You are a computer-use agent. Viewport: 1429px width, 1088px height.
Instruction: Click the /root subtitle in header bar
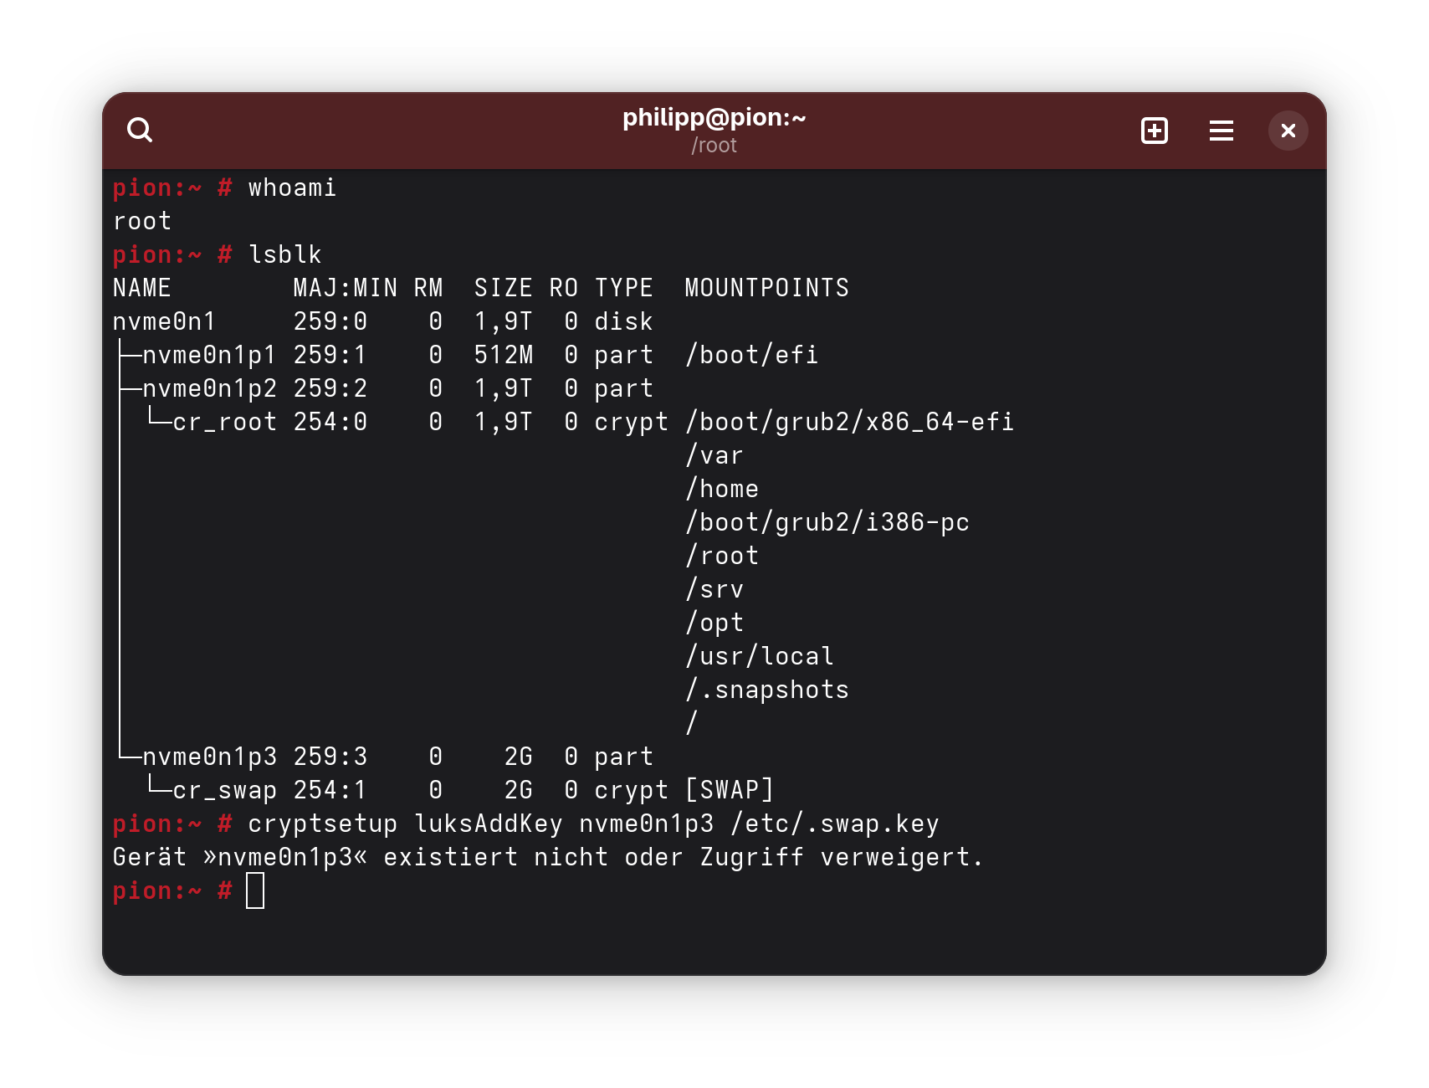tap(714, 146)
